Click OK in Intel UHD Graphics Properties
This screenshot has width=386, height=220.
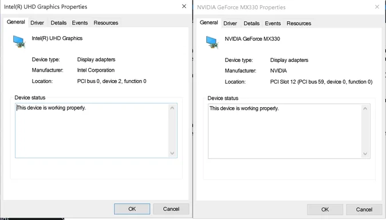click(132, 209)
